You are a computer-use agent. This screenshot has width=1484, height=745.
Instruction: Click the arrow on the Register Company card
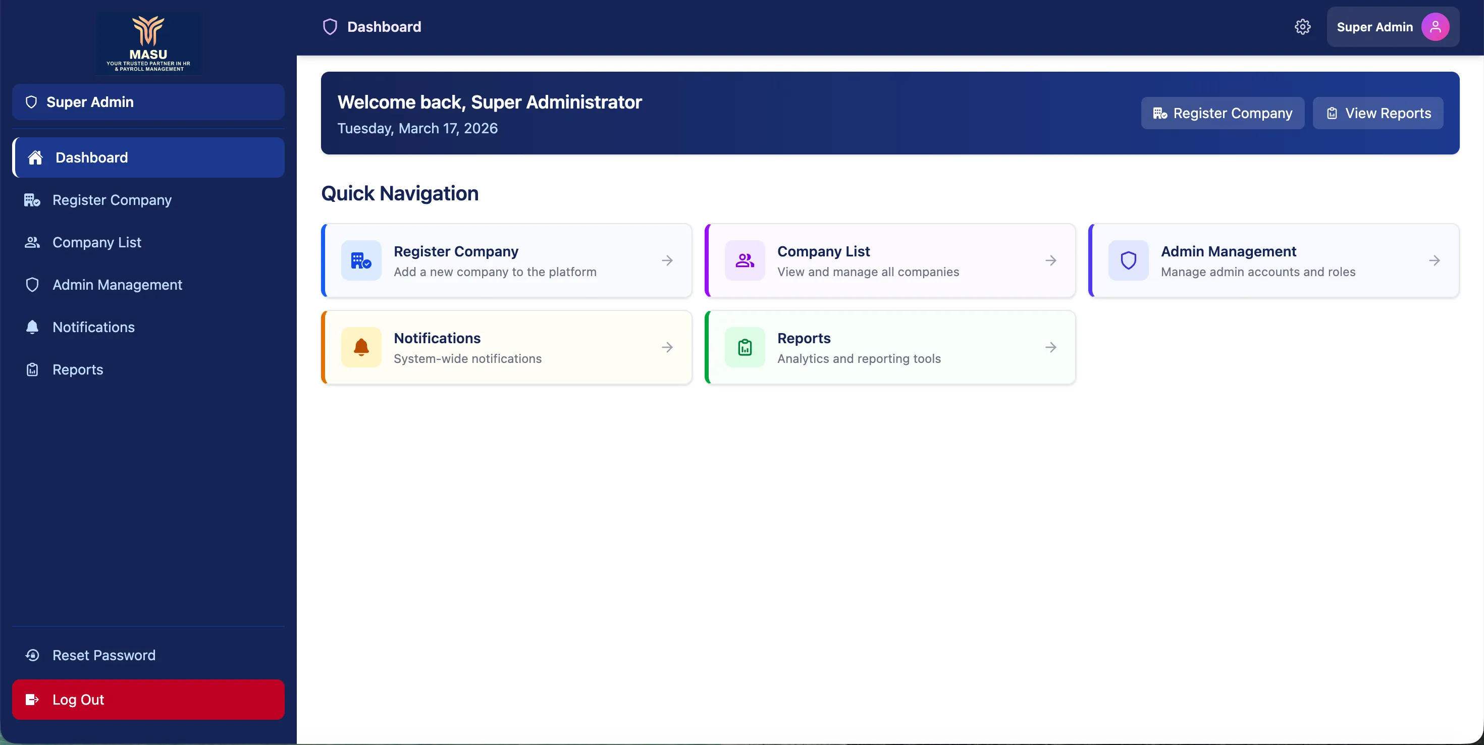(x=667, y=260)
